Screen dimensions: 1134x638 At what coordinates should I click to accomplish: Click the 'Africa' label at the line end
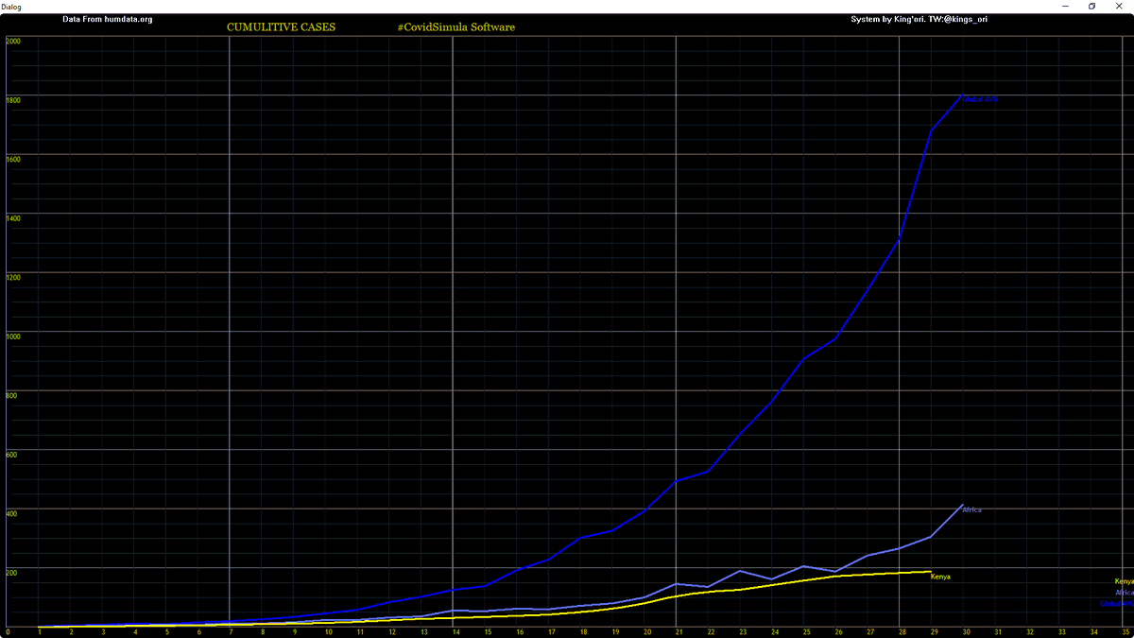tap(972, 510)
